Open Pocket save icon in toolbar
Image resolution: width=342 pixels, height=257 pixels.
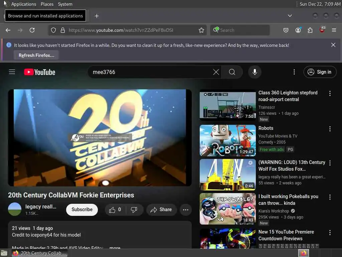286,30
